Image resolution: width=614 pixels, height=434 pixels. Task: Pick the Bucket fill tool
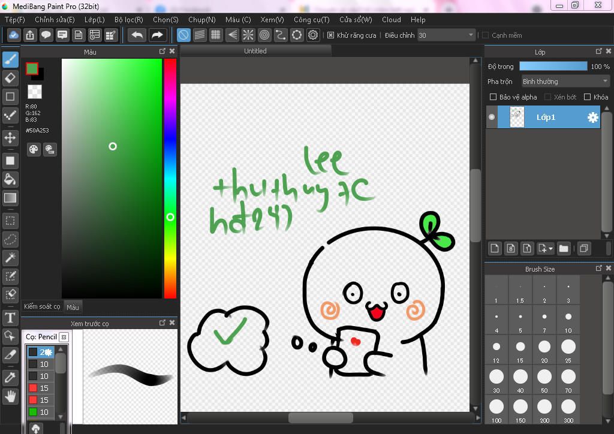(11, 179)
